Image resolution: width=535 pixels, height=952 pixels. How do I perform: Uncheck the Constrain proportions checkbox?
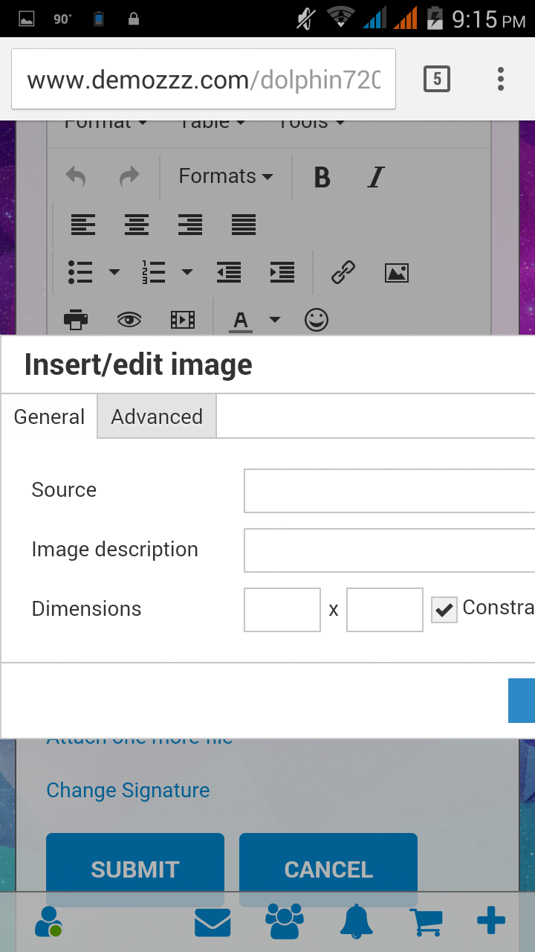coord(444,610)
